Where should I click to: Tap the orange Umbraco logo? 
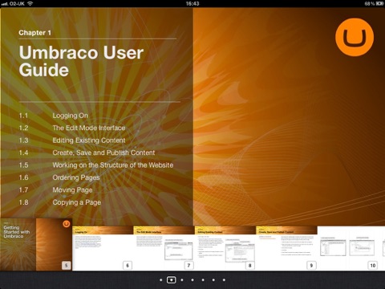coord(355,37)
